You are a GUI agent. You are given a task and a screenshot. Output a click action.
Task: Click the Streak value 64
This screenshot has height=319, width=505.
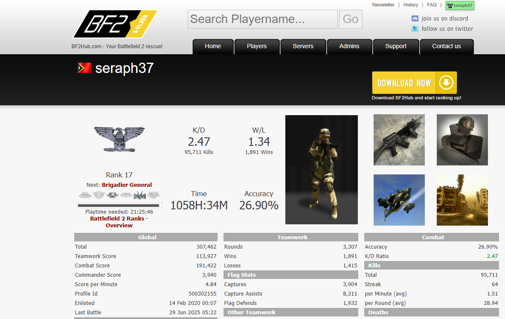click(x=495, y=284)
